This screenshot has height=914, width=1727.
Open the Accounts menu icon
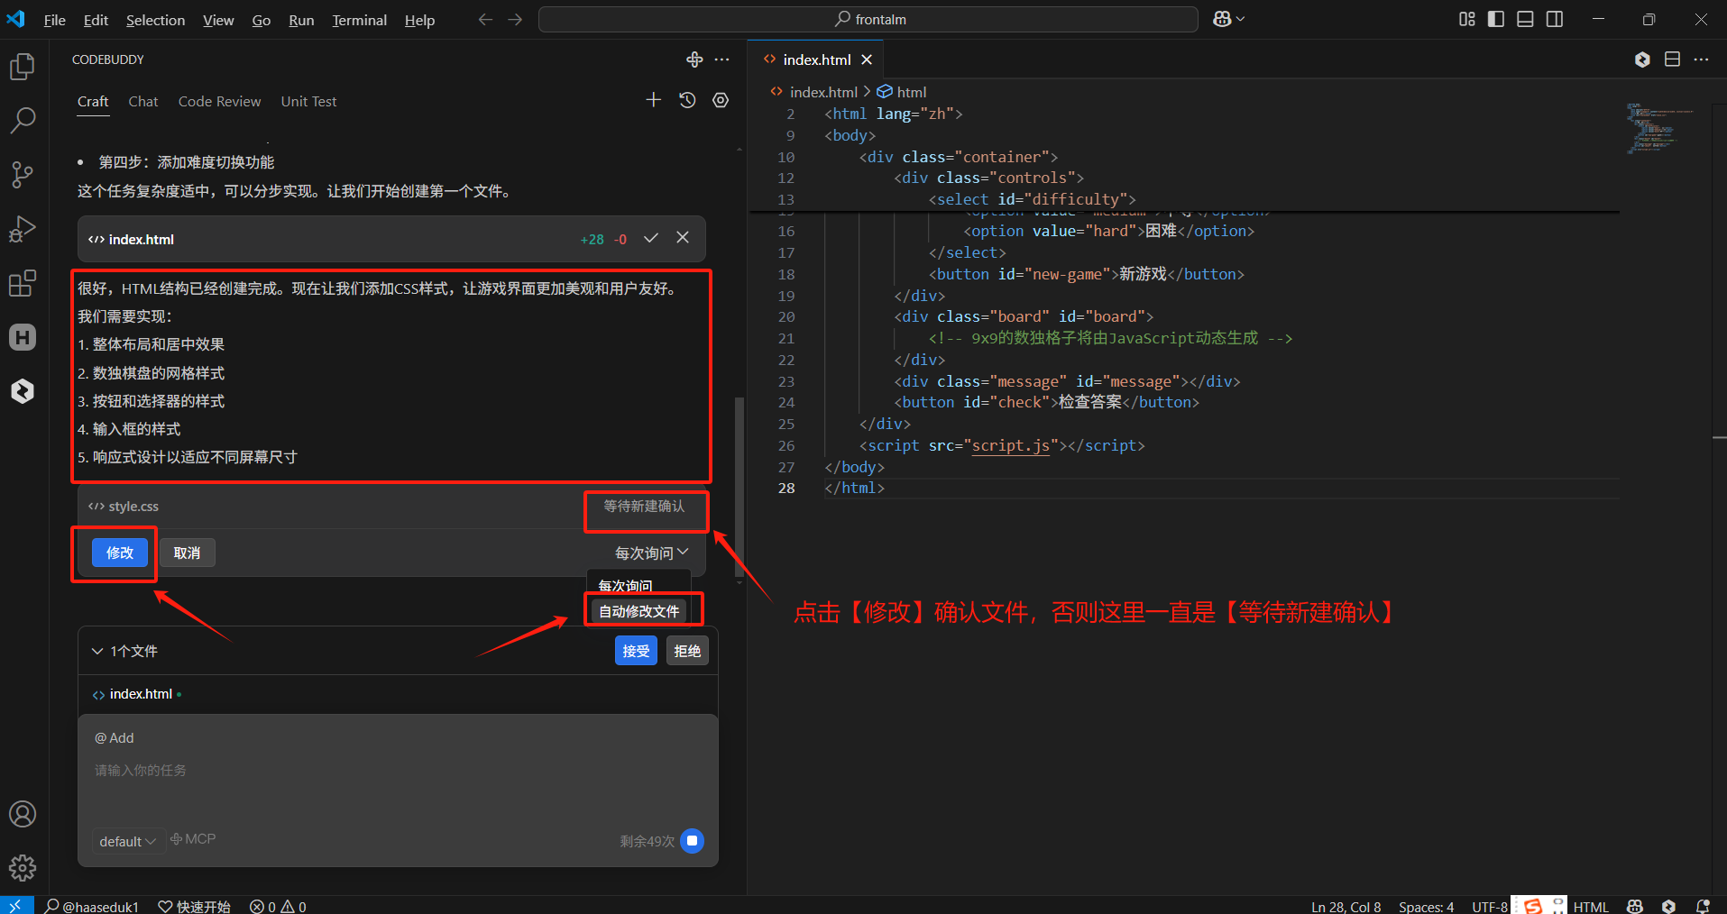[x=23, y=814]
